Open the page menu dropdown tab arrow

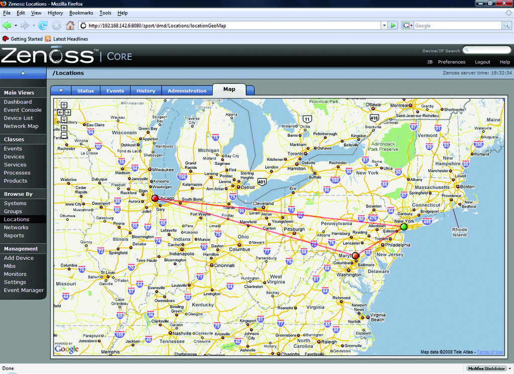[61, 91]
